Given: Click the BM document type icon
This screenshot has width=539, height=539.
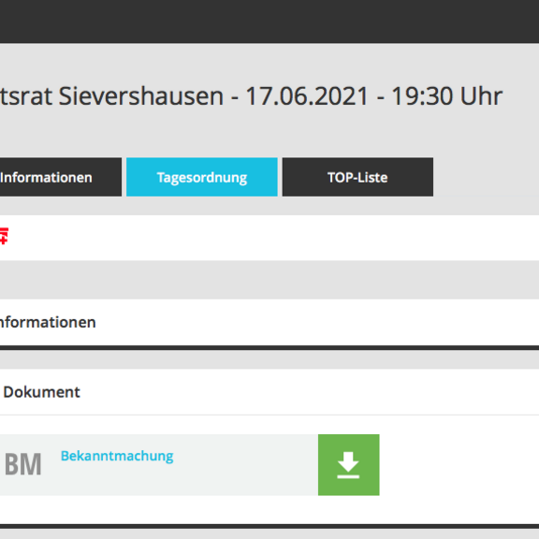Looking at the screenshot, I should click(x=22, y=464).
